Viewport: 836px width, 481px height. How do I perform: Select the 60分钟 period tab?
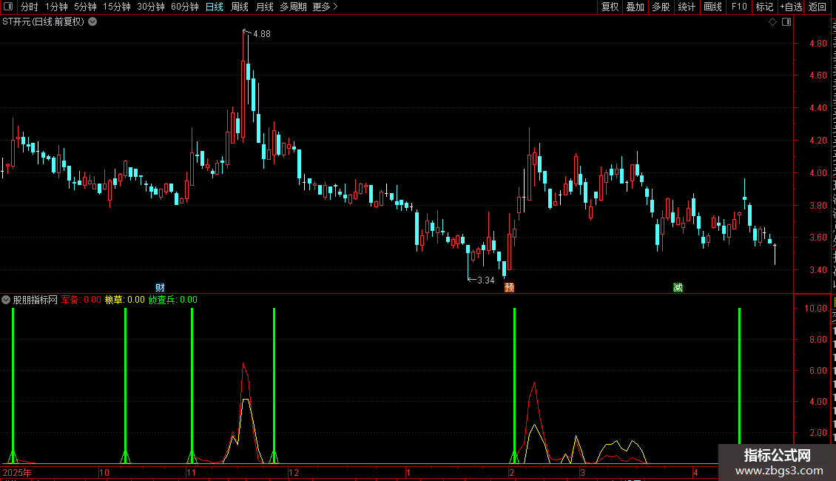tap(185, 7)
